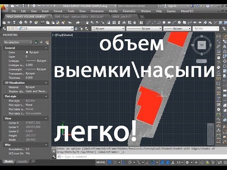This screenshot has height=170, width=227.
Task: Click the [Top] viewport view control label
Action: tap(59, 35)
